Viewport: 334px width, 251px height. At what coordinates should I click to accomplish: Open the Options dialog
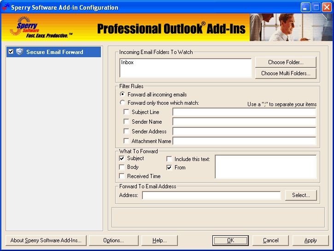point(113,240)
